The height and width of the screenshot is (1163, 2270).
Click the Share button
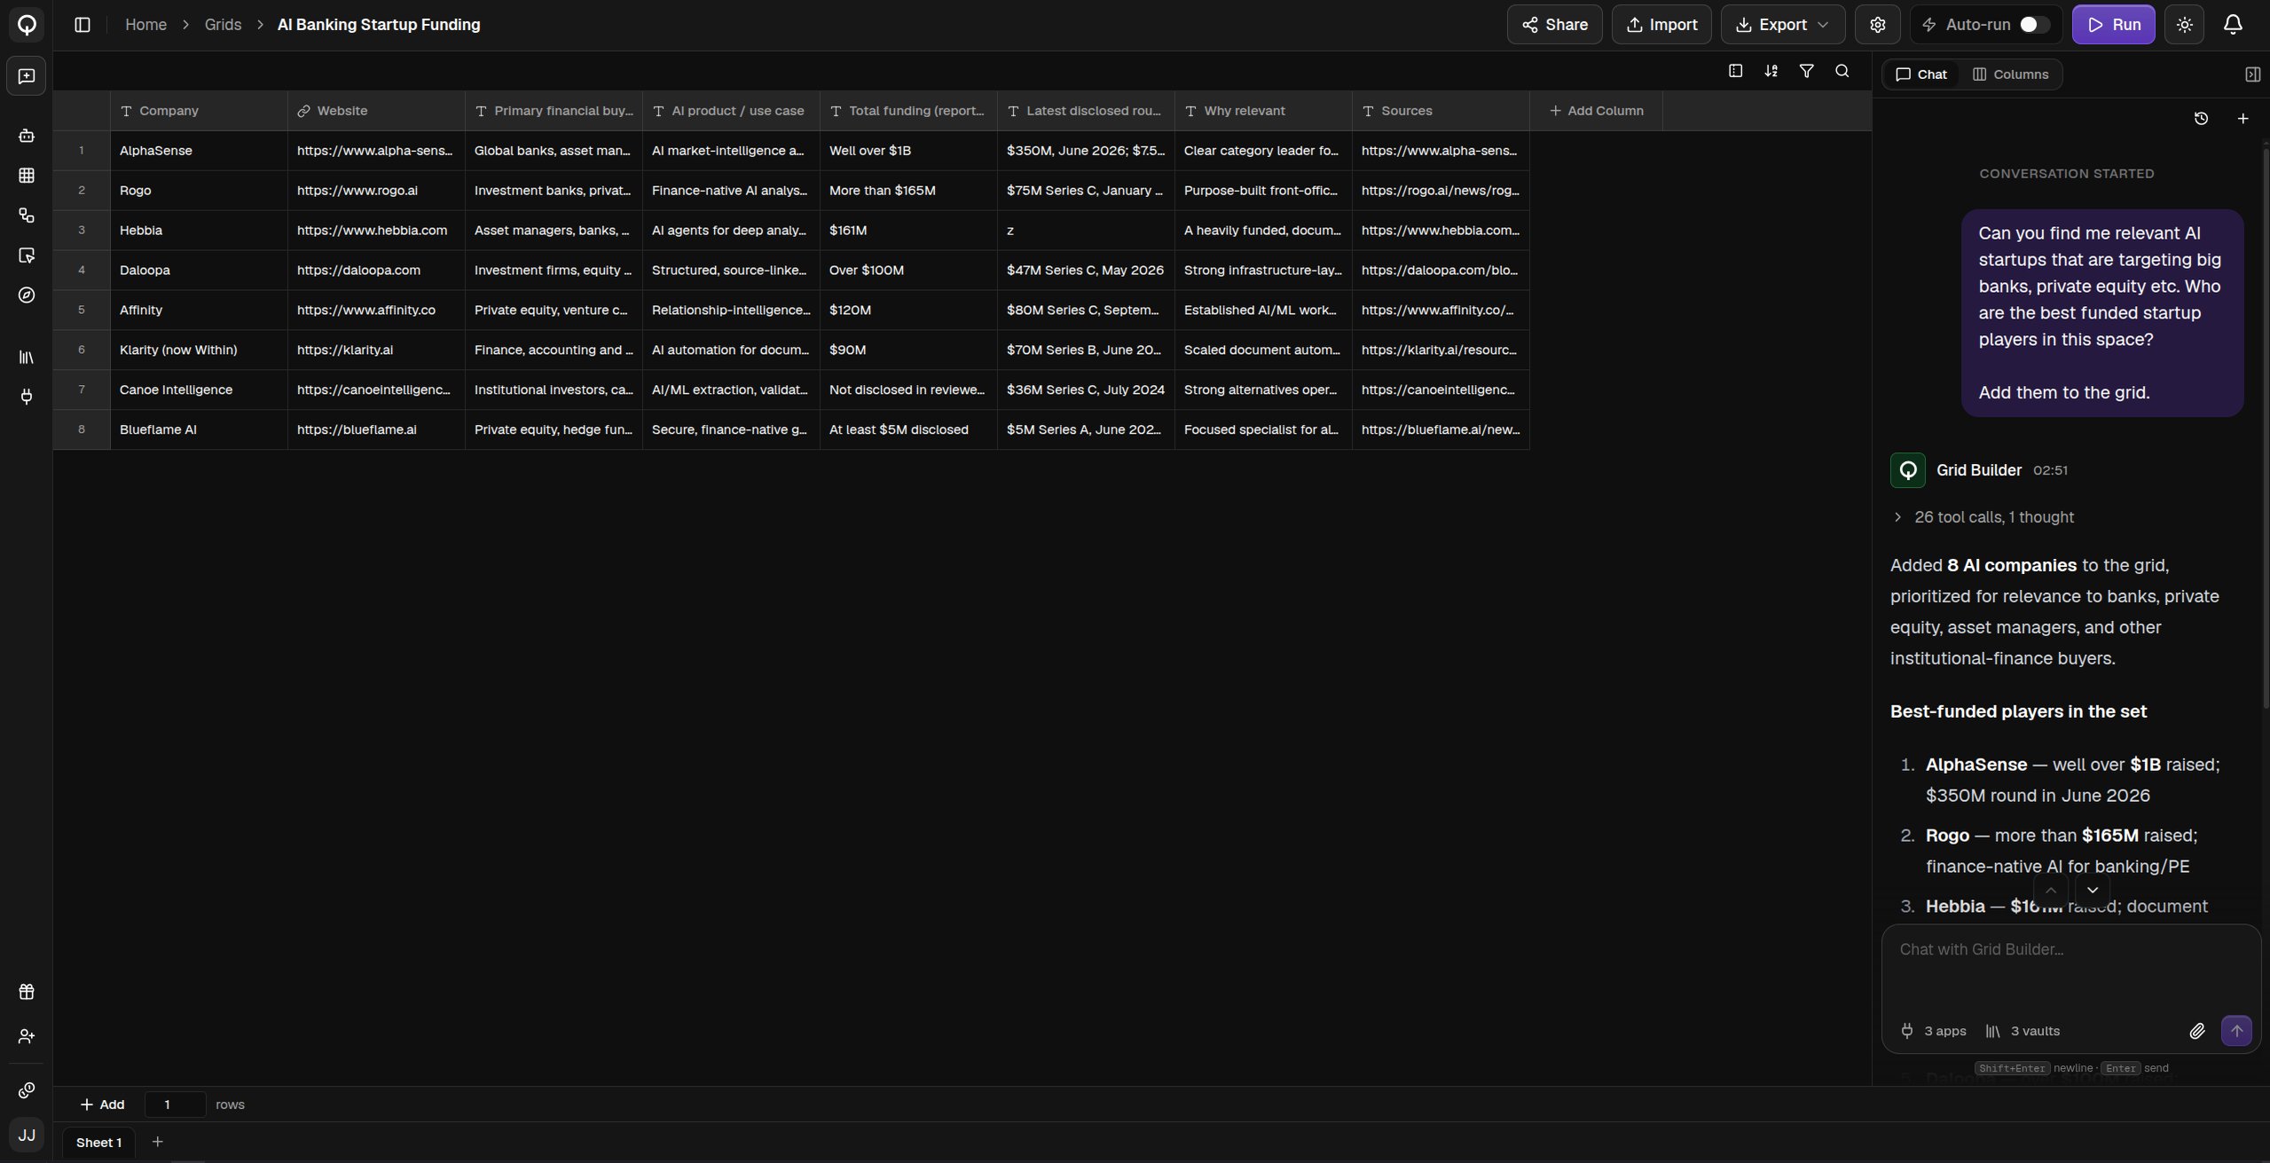1554,25
